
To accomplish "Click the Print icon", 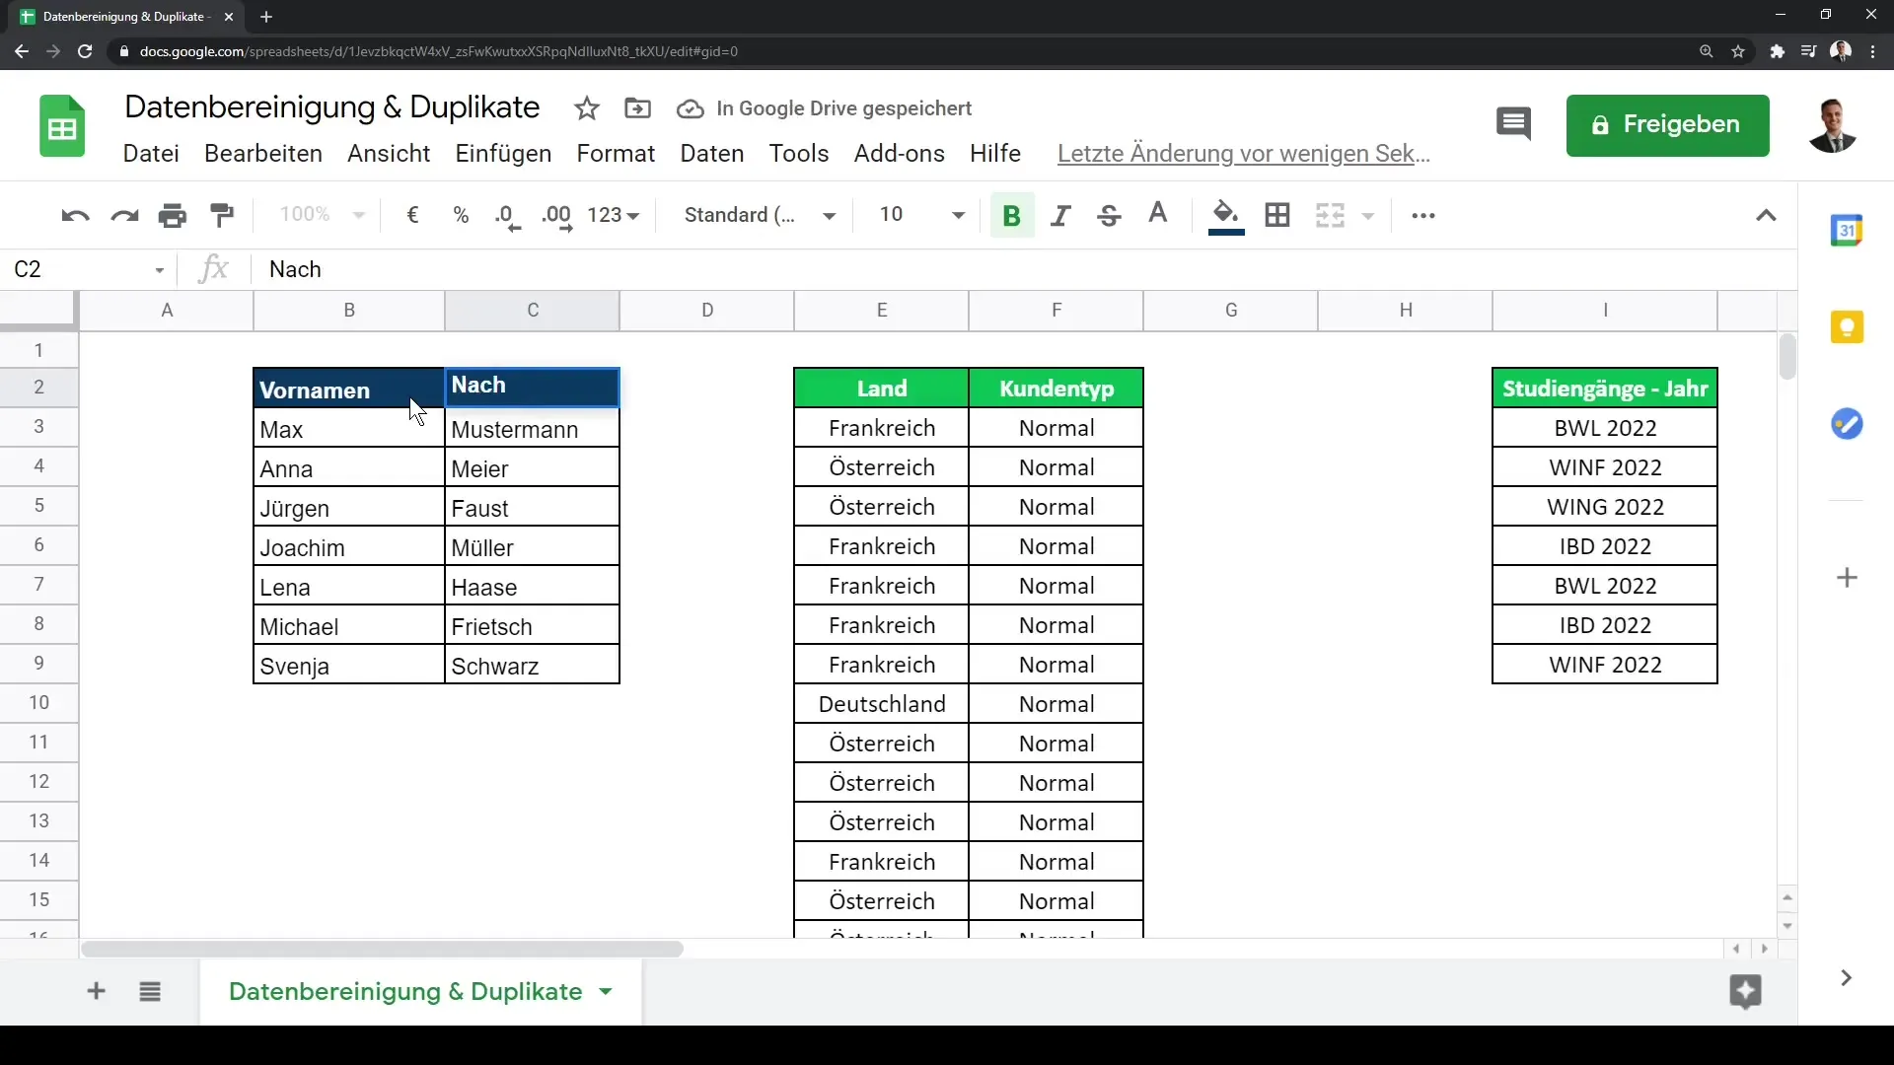I will (173, 215).
